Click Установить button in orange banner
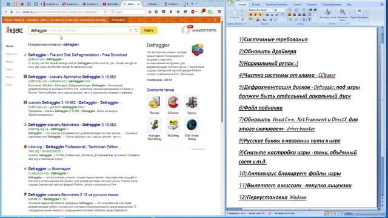The width and height of the screenshot is (388, 218). coord(118,20)
